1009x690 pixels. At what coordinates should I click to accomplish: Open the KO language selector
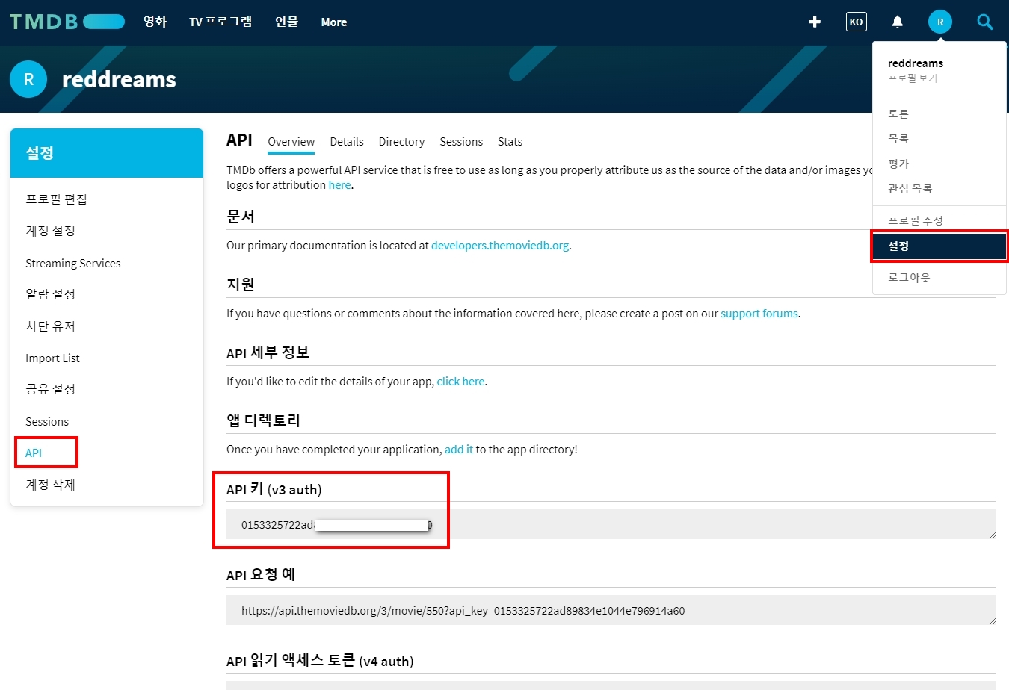(x=857, y=22)
